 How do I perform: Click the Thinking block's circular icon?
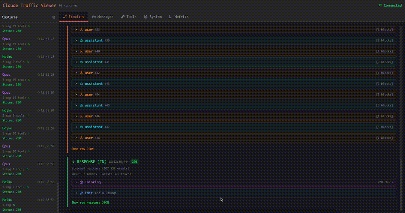(81, 182)
